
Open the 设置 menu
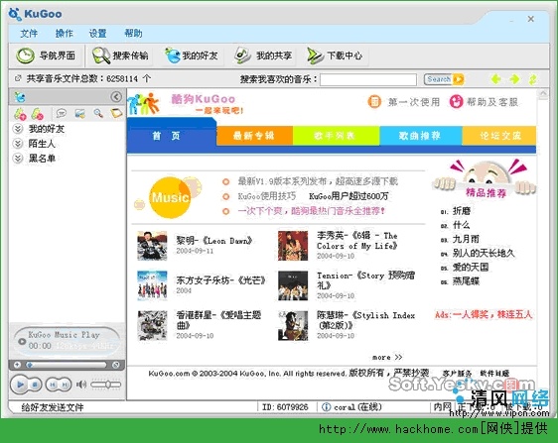coord(98,34)
